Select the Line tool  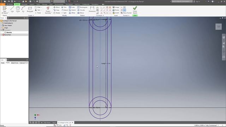pyautogui.click(x=12, y=10)
